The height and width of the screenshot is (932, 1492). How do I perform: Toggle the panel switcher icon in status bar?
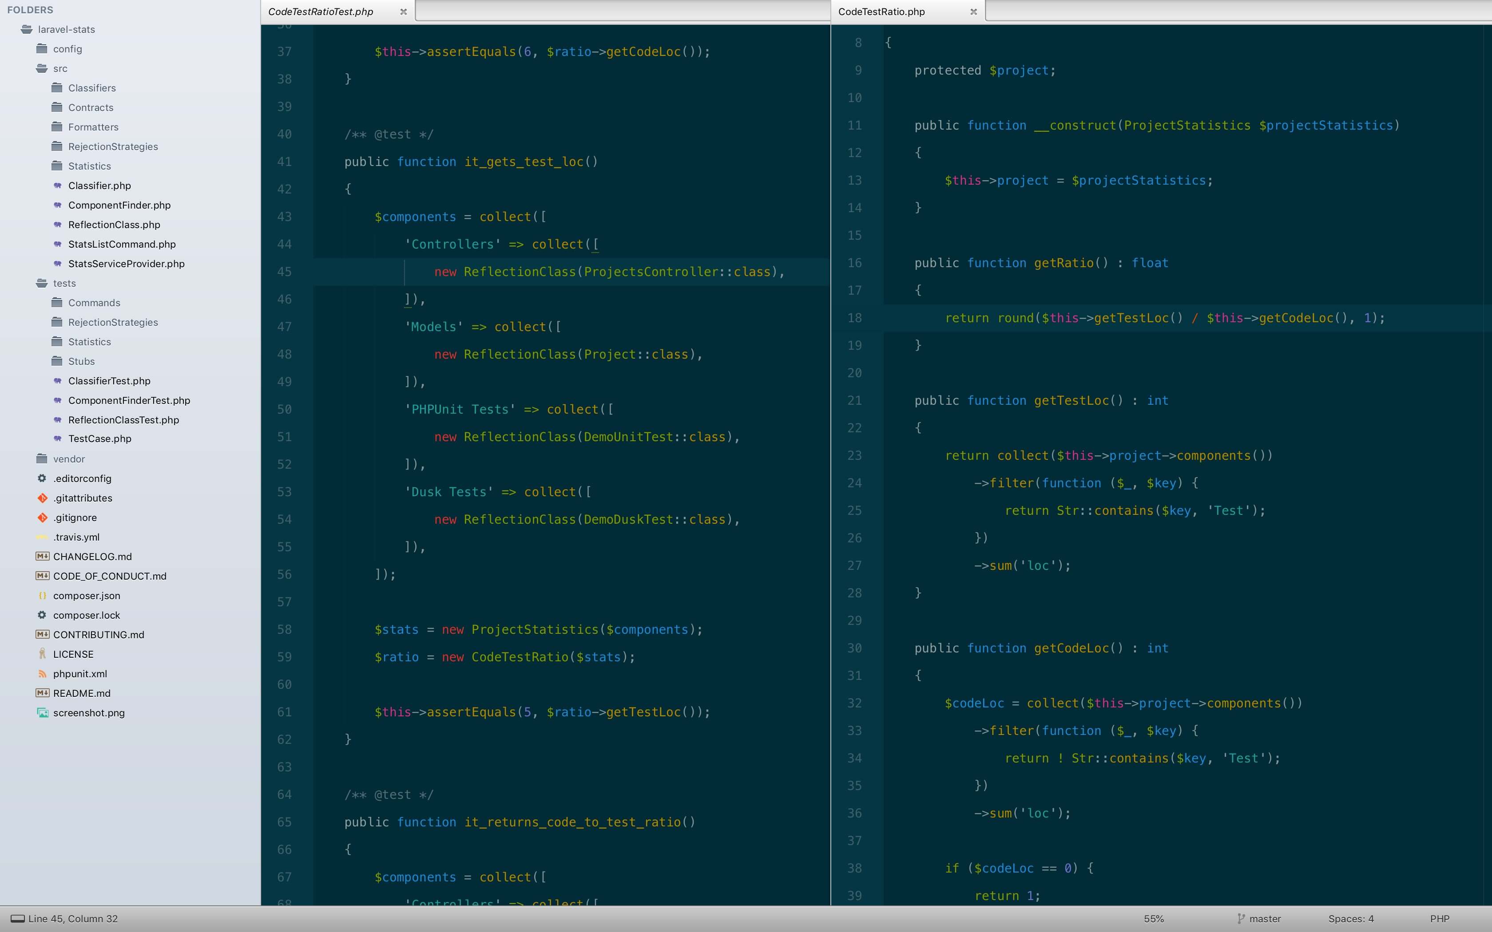pyautogui.click(x=17, y=918)
